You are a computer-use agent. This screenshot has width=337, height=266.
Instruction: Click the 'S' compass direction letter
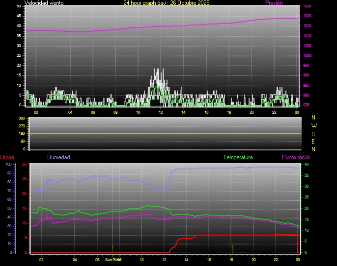coord(314,133)
